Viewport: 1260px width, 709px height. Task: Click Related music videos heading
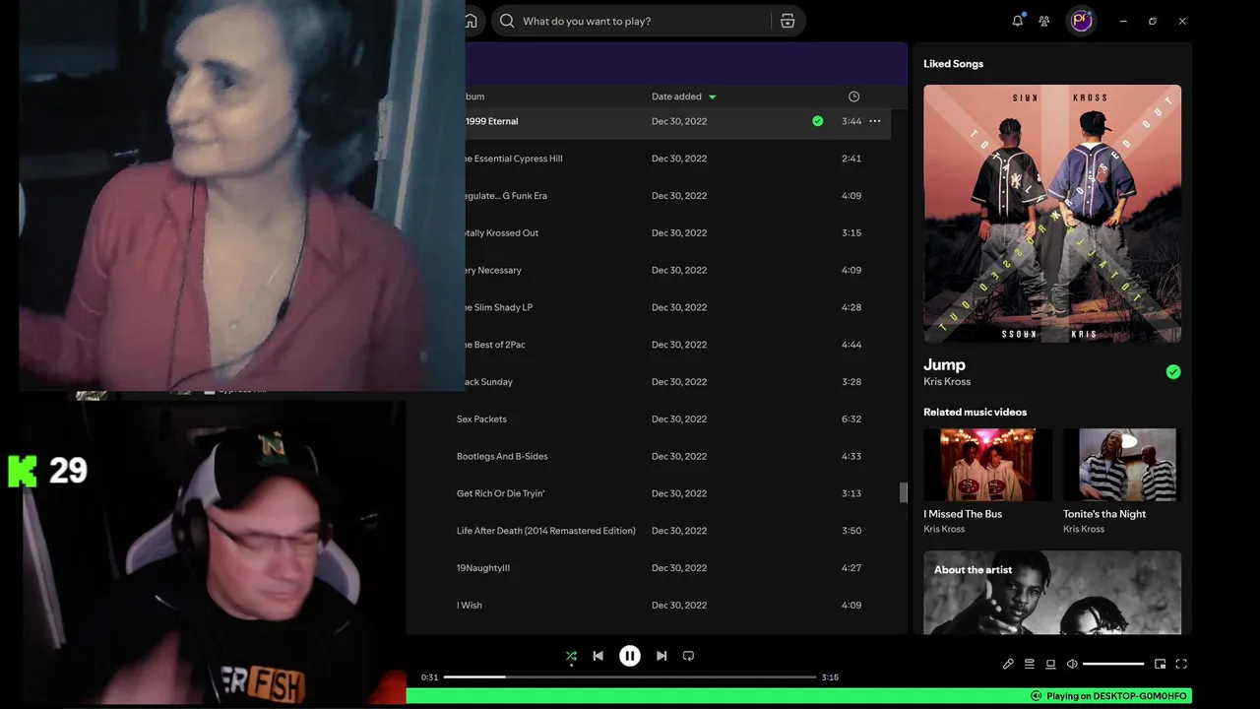point(975,412)
